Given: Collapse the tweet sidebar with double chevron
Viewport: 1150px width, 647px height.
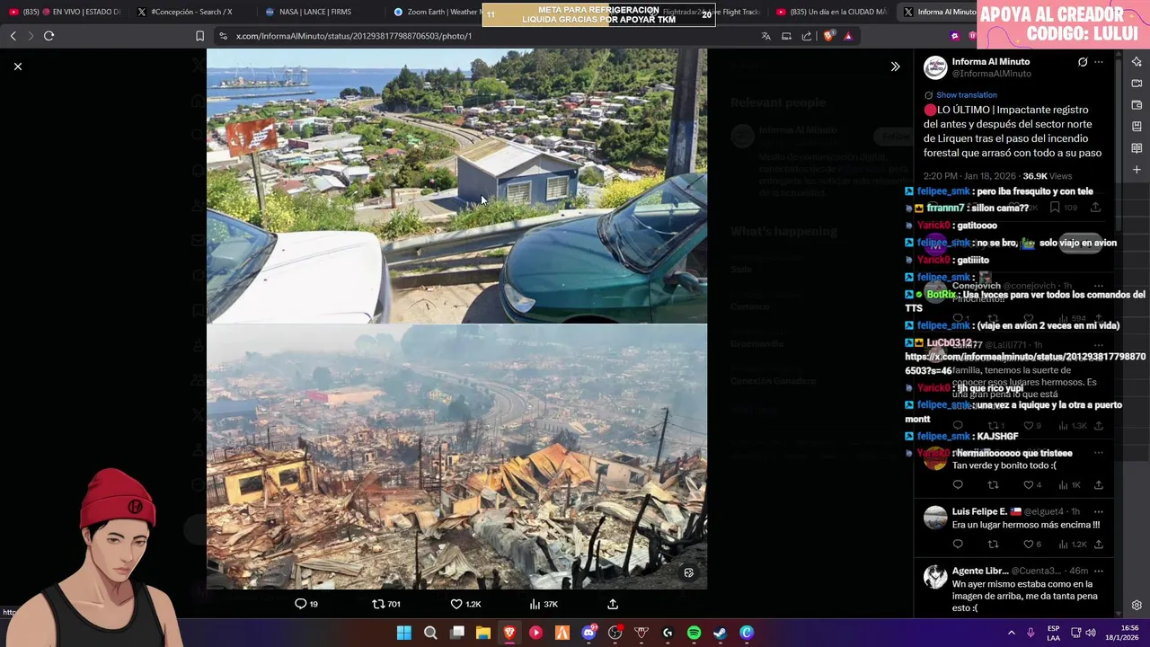Looking at the screenshot, I should [895, 66].
